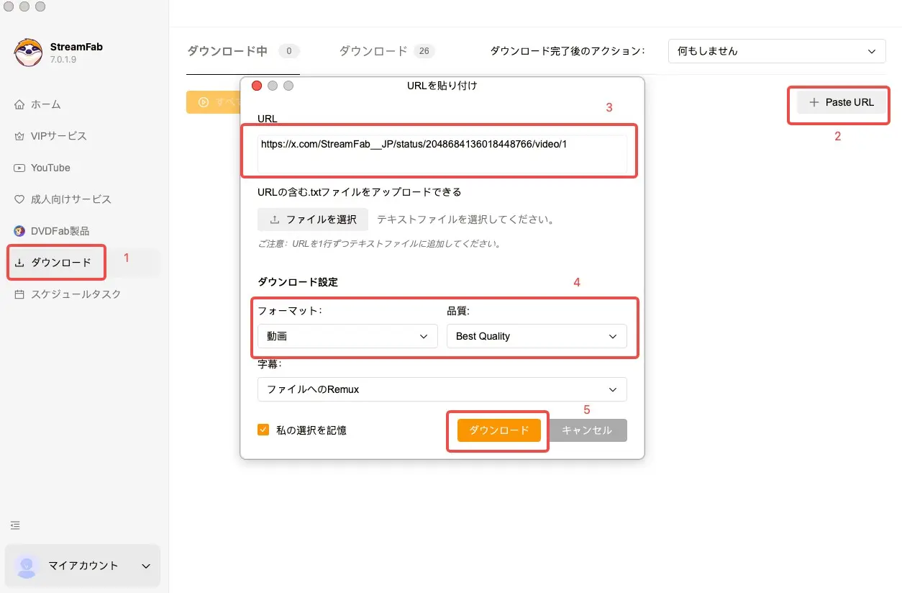Click the plus icon on Paste URL
The height and width of the screenshot is (593, 902).
pyautogui.click(x=814, y=102)
